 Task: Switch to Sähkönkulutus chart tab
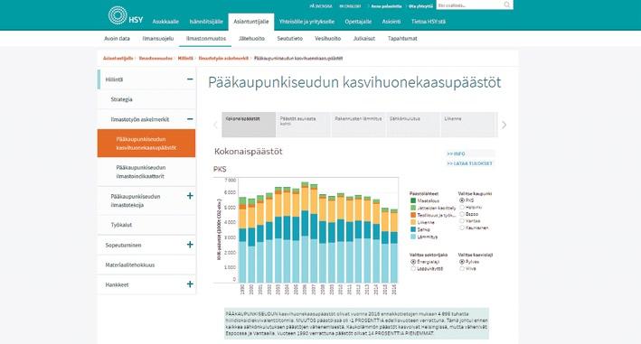[413, 125]
